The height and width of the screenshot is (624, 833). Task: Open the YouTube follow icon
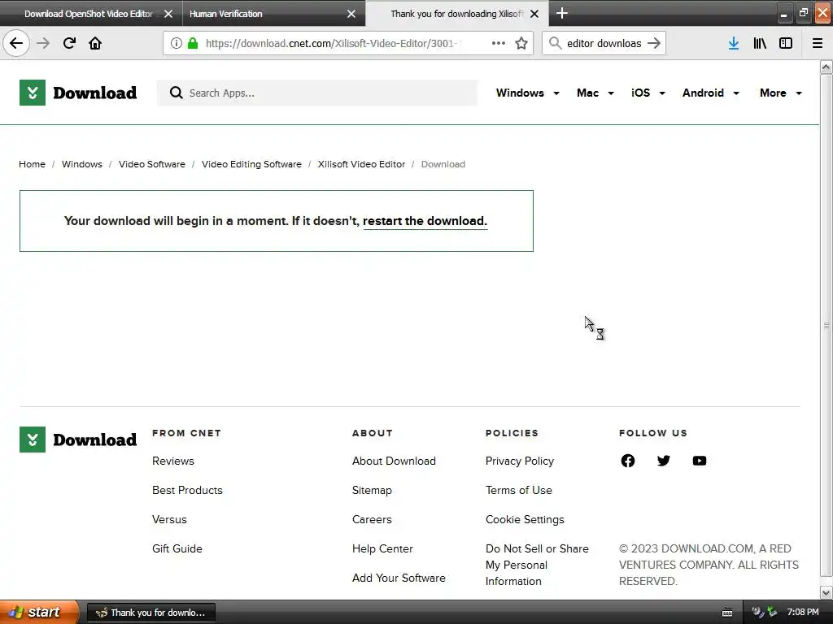click(700, 461)
